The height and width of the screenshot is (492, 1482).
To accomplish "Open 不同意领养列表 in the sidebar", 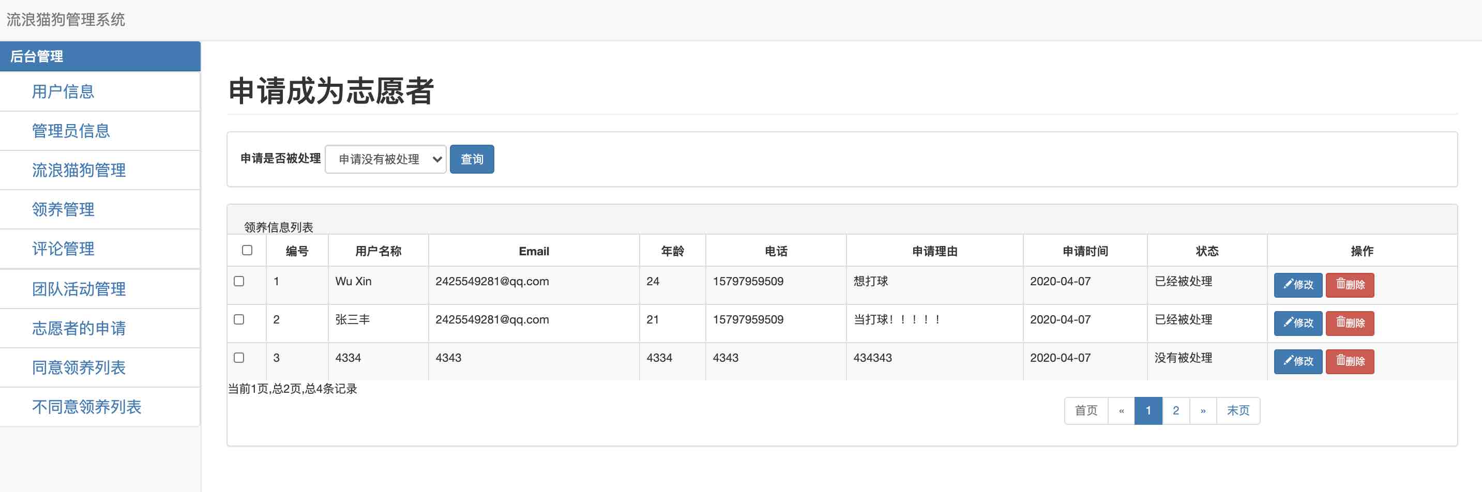I will (x=100, y=407).
